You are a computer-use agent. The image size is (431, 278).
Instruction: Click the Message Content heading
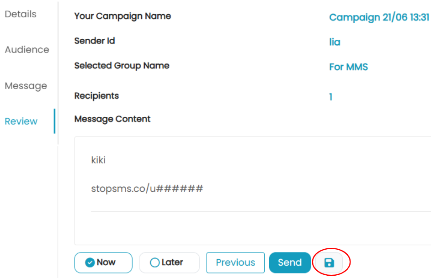(112, 119)
